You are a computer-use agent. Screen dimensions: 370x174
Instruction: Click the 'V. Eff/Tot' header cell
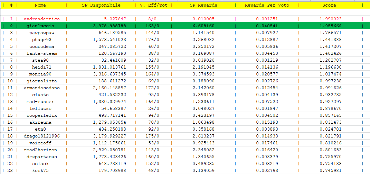[x=154, y=5]
